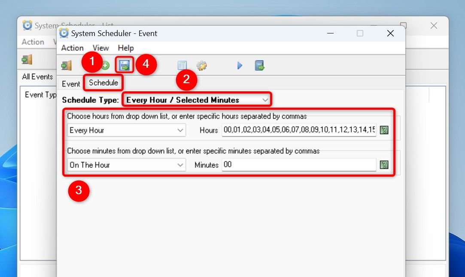Click the exit door icon in List window
The height and width of the screenshot is (277, 465).
27,60
